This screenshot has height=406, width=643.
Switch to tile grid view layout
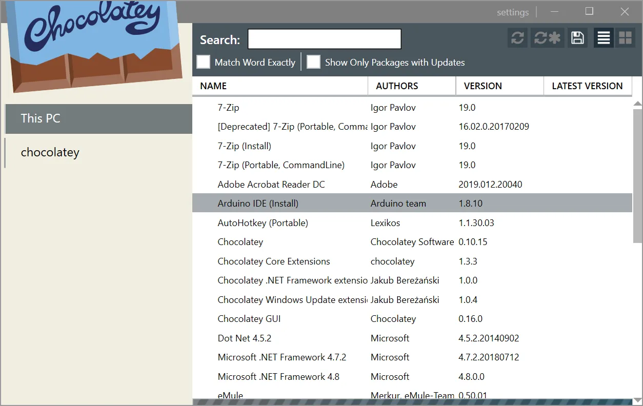[625, 38]
